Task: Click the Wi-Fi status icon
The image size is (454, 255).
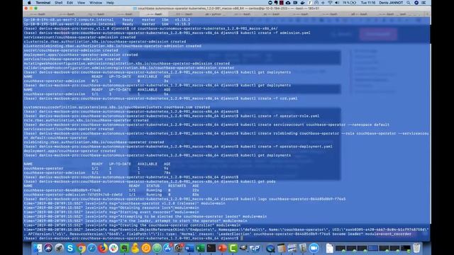Action: pos(331,3)
